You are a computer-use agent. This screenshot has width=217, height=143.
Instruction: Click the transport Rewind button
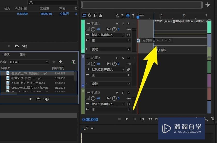(x=150, y=119)
